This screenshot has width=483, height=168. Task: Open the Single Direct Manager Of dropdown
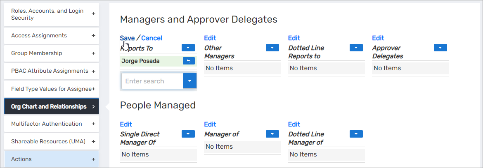pos(188,134)
